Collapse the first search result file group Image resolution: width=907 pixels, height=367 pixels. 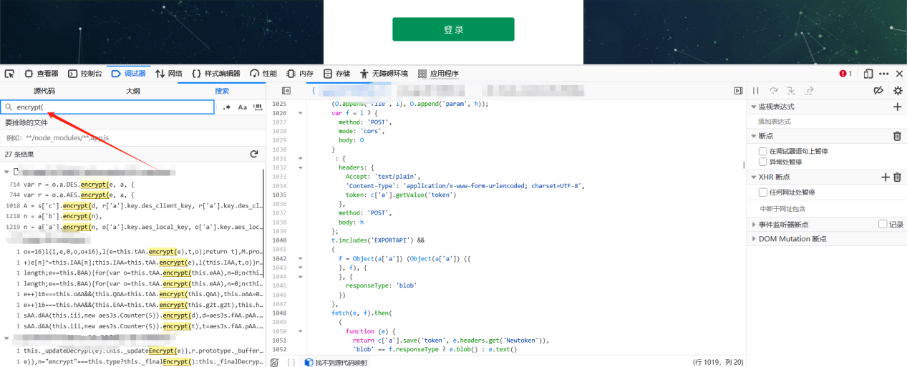[x=6, y=172]
